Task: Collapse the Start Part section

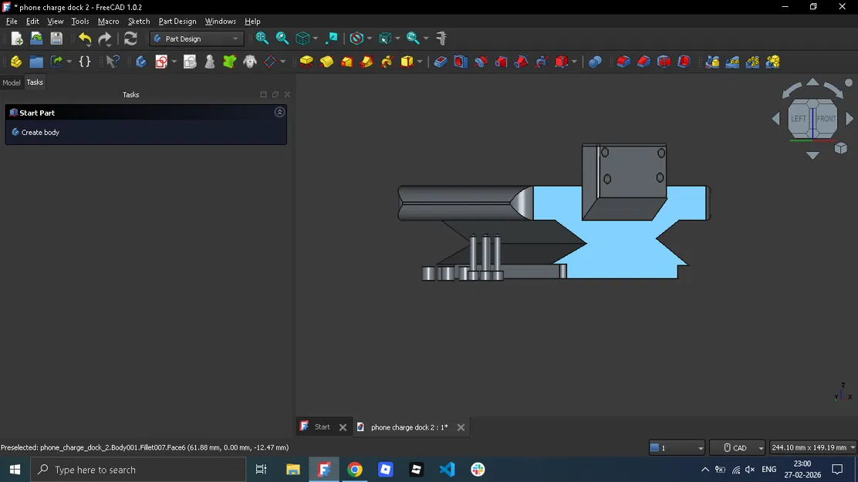Action: click(279, 113)
